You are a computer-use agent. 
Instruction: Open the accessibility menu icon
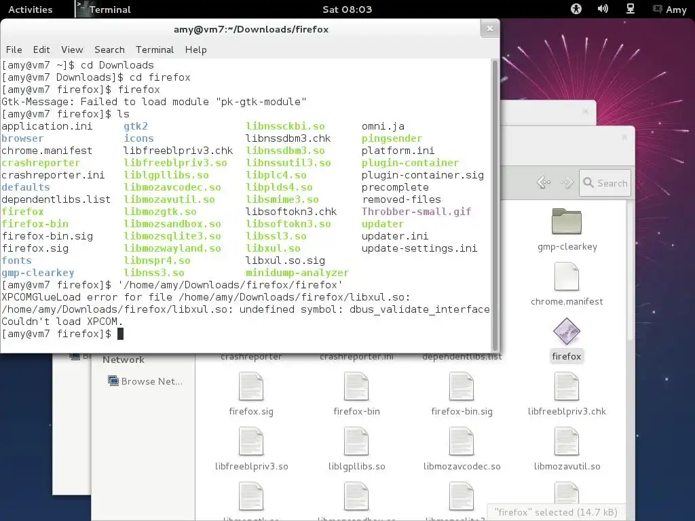576,9
